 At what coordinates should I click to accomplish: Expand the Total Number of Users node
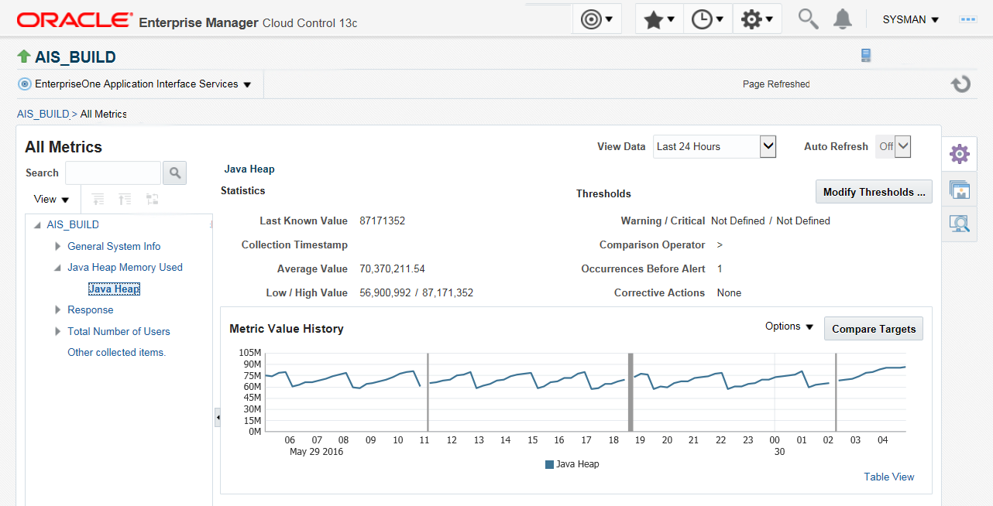pos(58,331)
